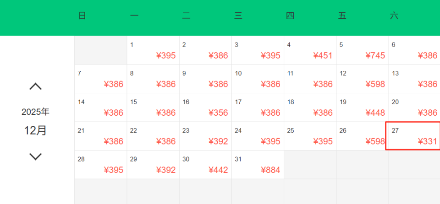Choose December 21 priced ¥386
This screenshot has width=440, height=204.
tap(101, 136)
